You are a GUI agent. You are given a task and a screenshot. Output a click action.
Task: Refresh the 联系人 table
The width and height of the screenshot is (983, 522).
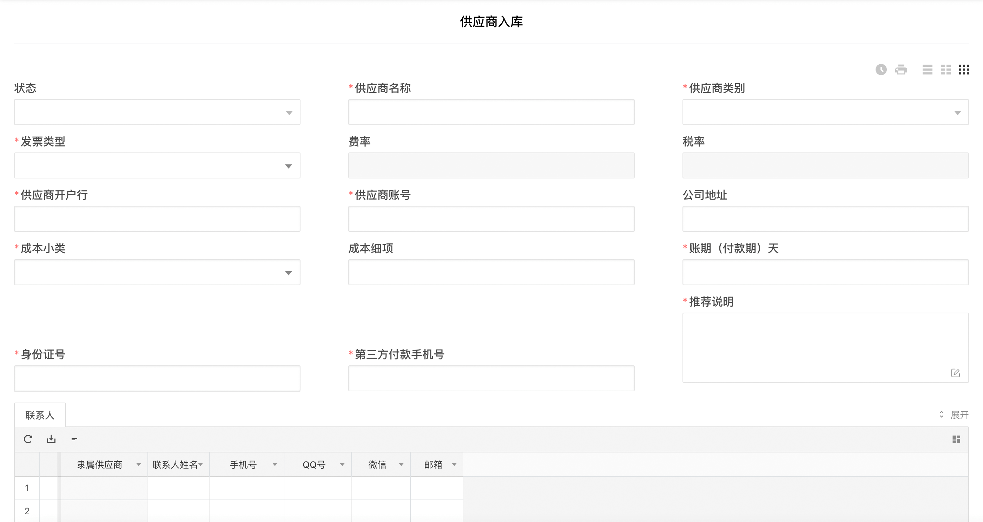[28, 439]
